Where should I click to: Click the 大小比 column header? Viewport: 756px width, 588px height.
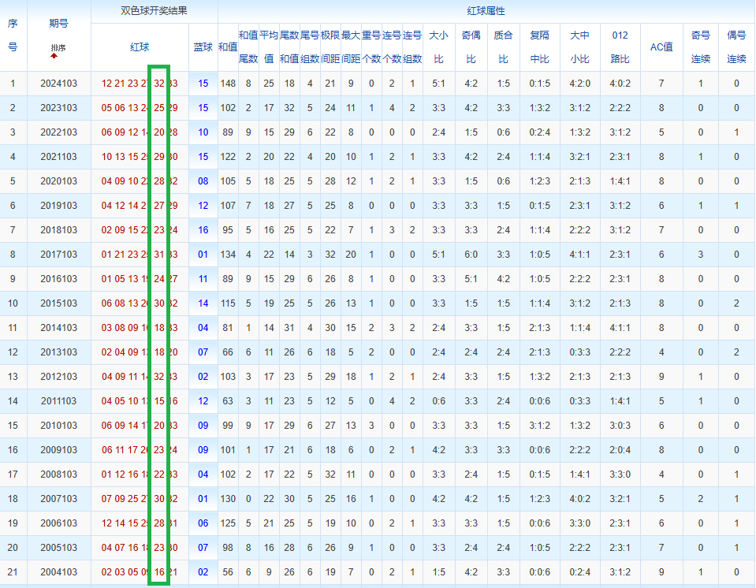click(439, 47)
